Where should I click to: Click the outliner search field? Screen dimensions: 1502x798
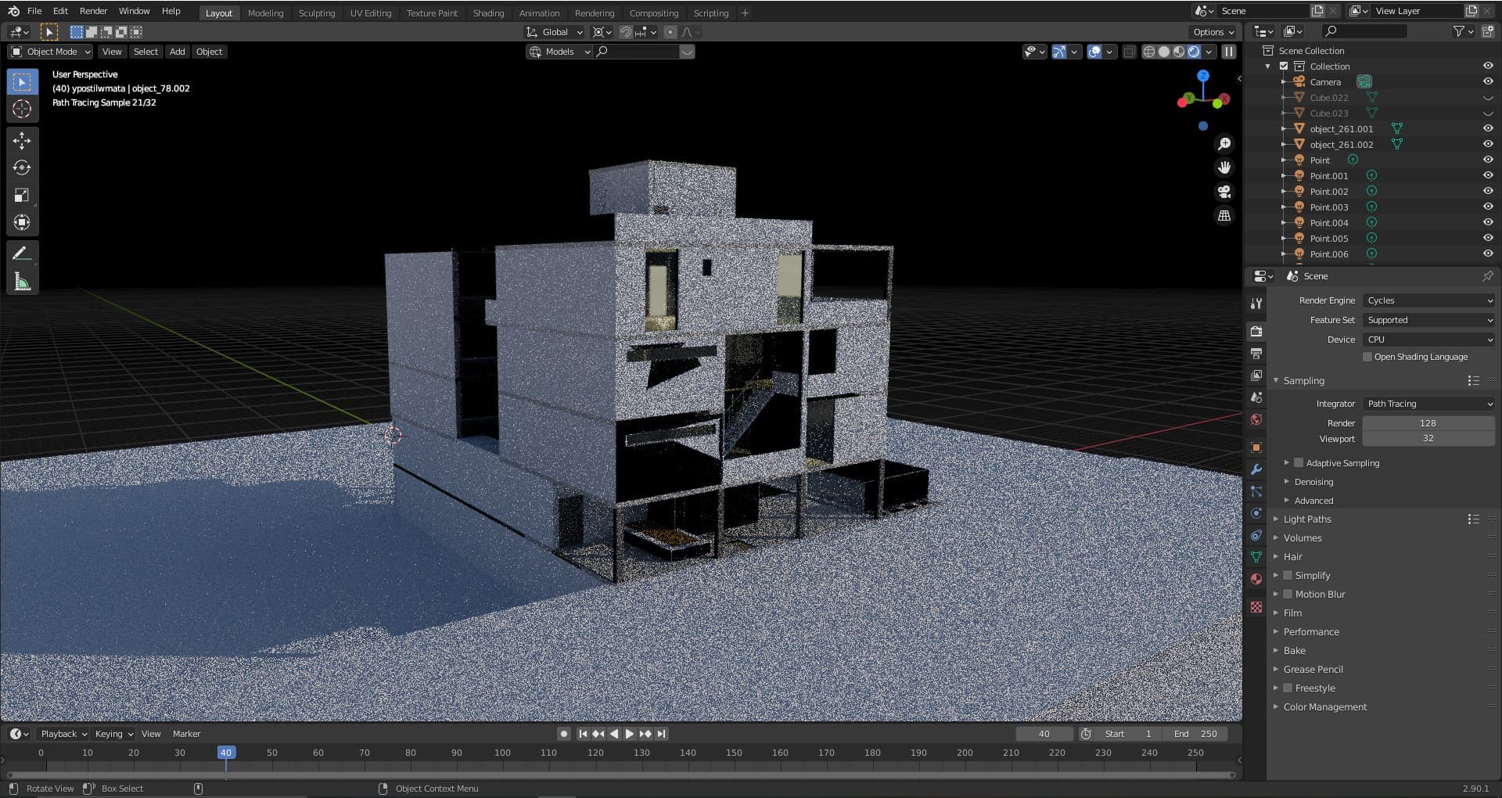coord(1365,31)
